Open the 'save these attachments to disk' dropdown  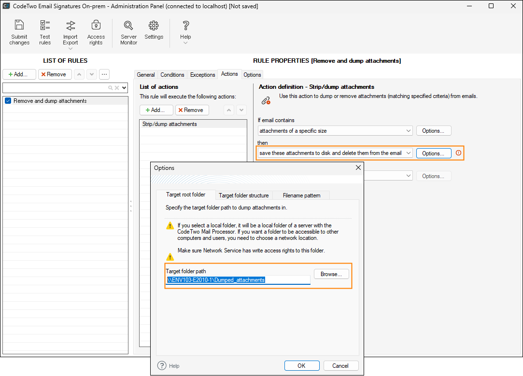pos(409,153)
